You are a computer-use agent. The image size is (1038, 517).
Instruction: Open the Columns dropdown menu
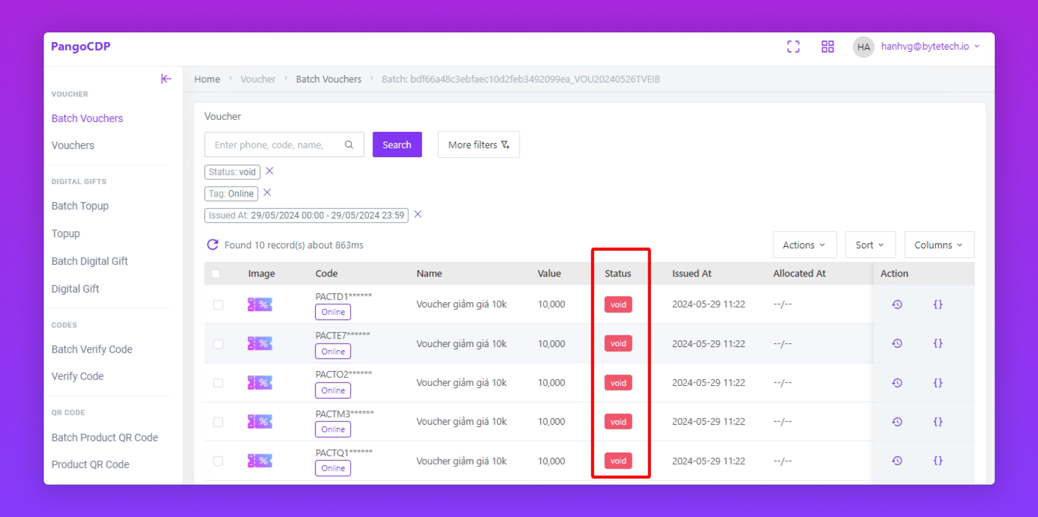939,245
